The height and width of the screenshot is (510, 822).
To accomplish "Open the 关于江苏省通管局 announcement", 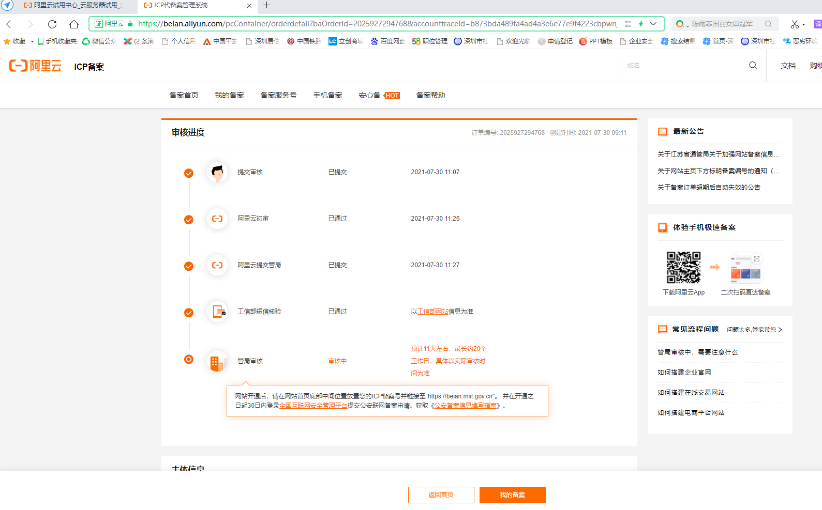I will tap(718, 154).
